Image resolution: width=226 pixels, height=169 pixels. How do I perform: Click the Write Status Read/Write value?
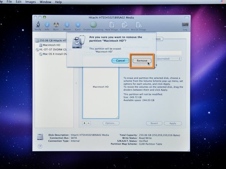[145, 138]
